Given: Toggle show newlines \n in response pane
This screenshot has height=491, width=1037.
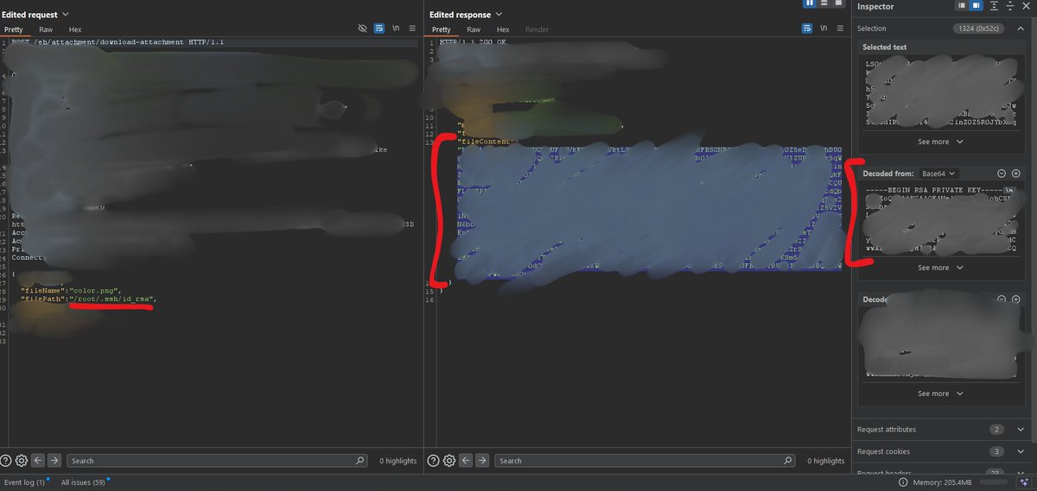Looking at the screenshot, I should (x=824, y=28).
